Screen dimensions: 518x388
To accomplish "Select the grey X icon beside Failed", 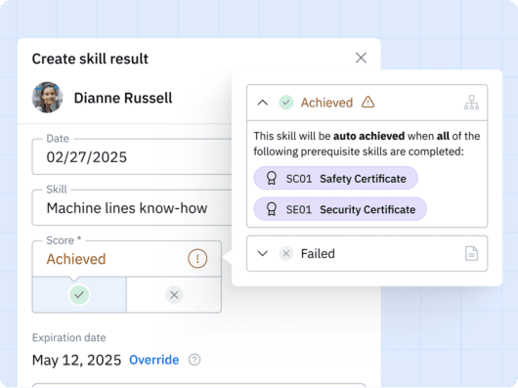I will (x=286, y=253).
